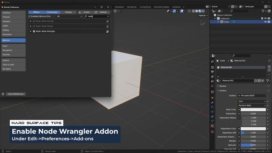Open the Texture properties tab icon
The image size is (272, 153).
pos(212,132)
